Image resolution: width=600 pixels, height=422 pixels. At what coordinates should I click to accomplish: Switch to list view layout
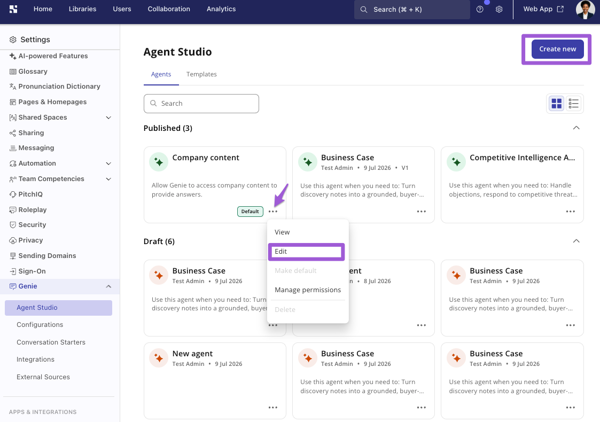(x=573, y=103)
